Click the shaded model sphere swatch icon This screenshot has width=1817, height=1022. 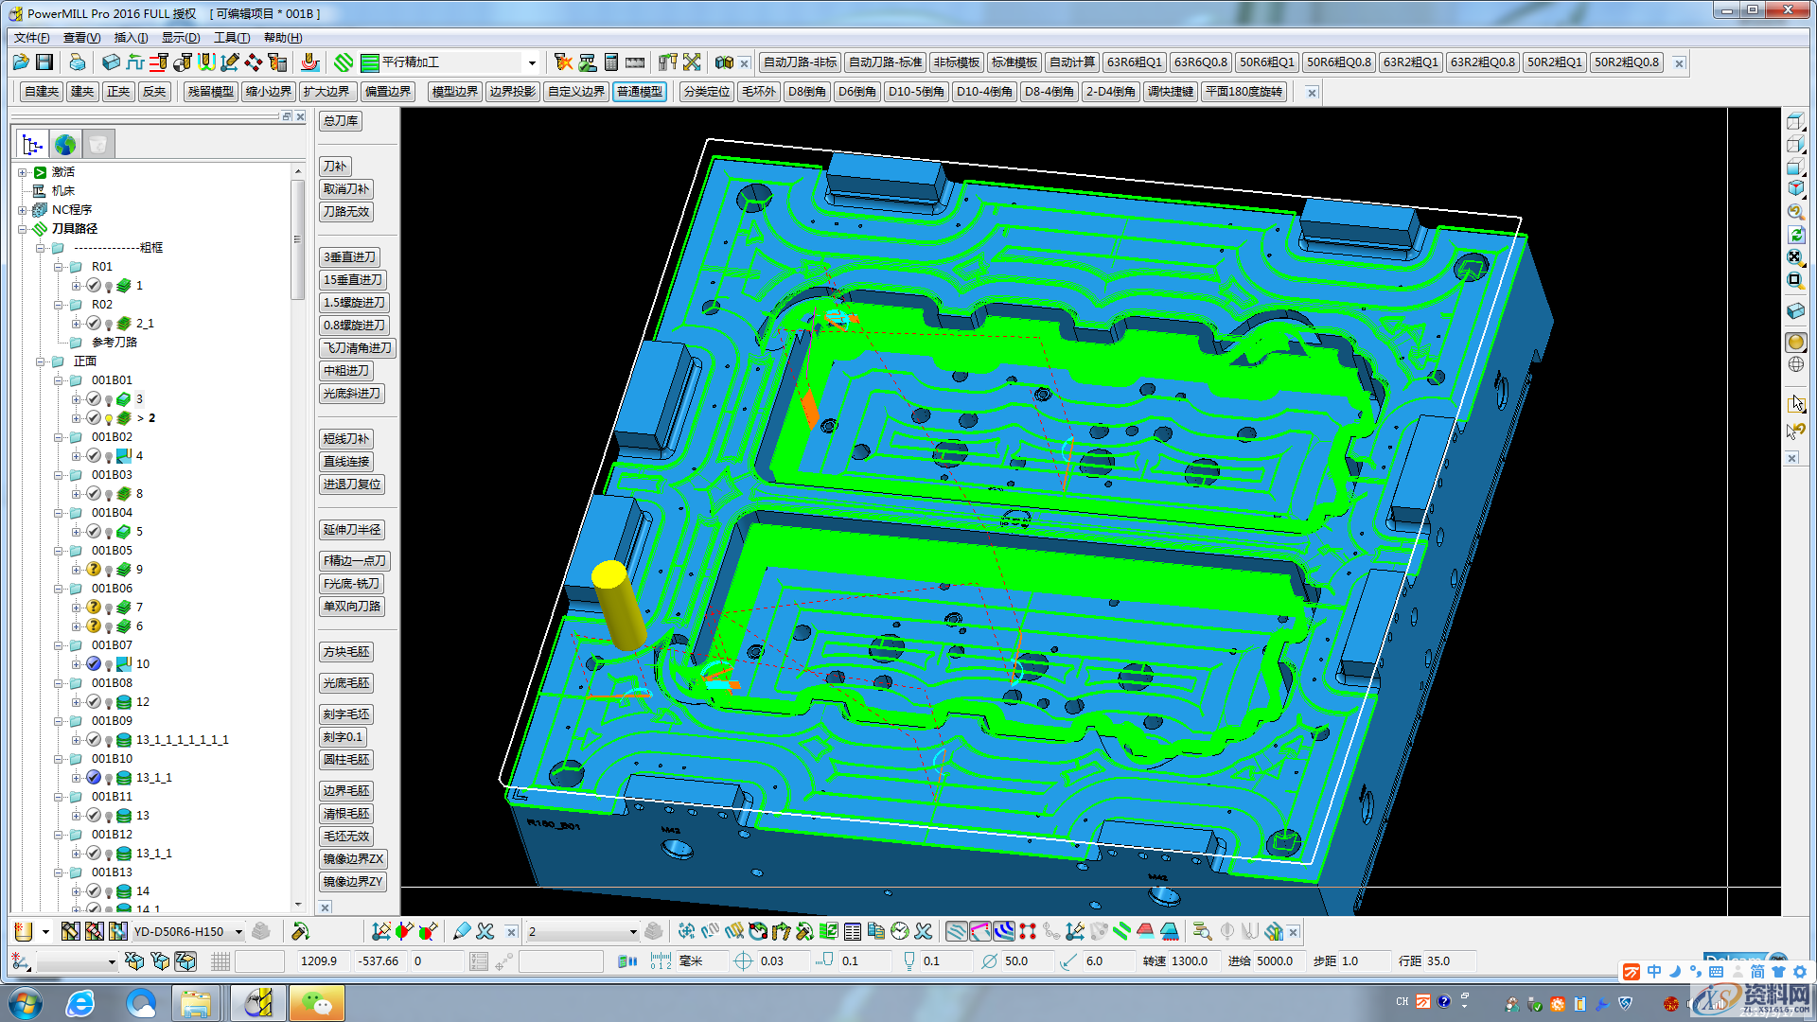click(1795, 343)
